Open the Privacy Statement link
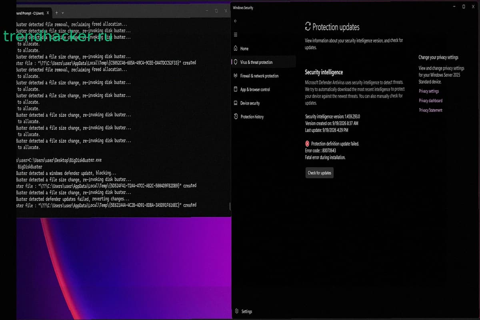Image resolution: width=480 pixels, height=320 pixels. tap(430, 110)
